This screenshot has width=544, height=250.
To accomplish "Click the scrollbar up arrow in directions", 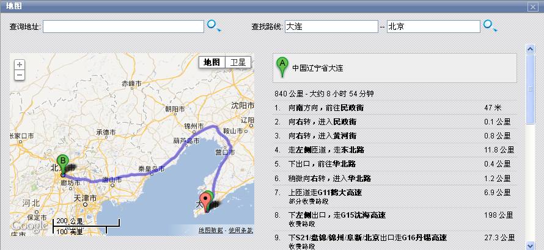I will [531, 48].
